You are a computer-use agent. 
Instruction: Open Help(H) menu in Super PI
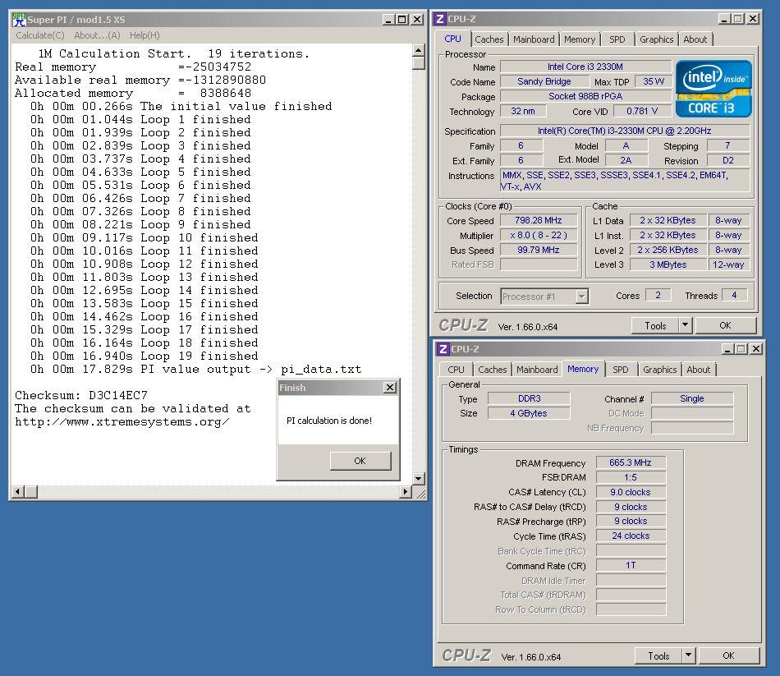pyautogui.click(x=145, y=35)
